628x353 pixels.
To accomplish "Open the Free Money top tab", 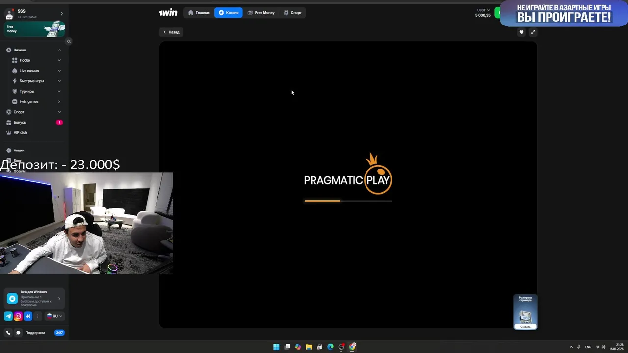I will point(261,13).
